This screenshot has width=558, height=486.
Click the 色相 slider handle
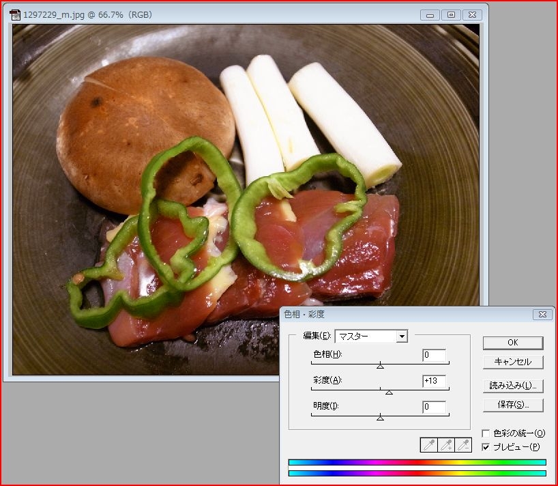(x=380, y=366)
